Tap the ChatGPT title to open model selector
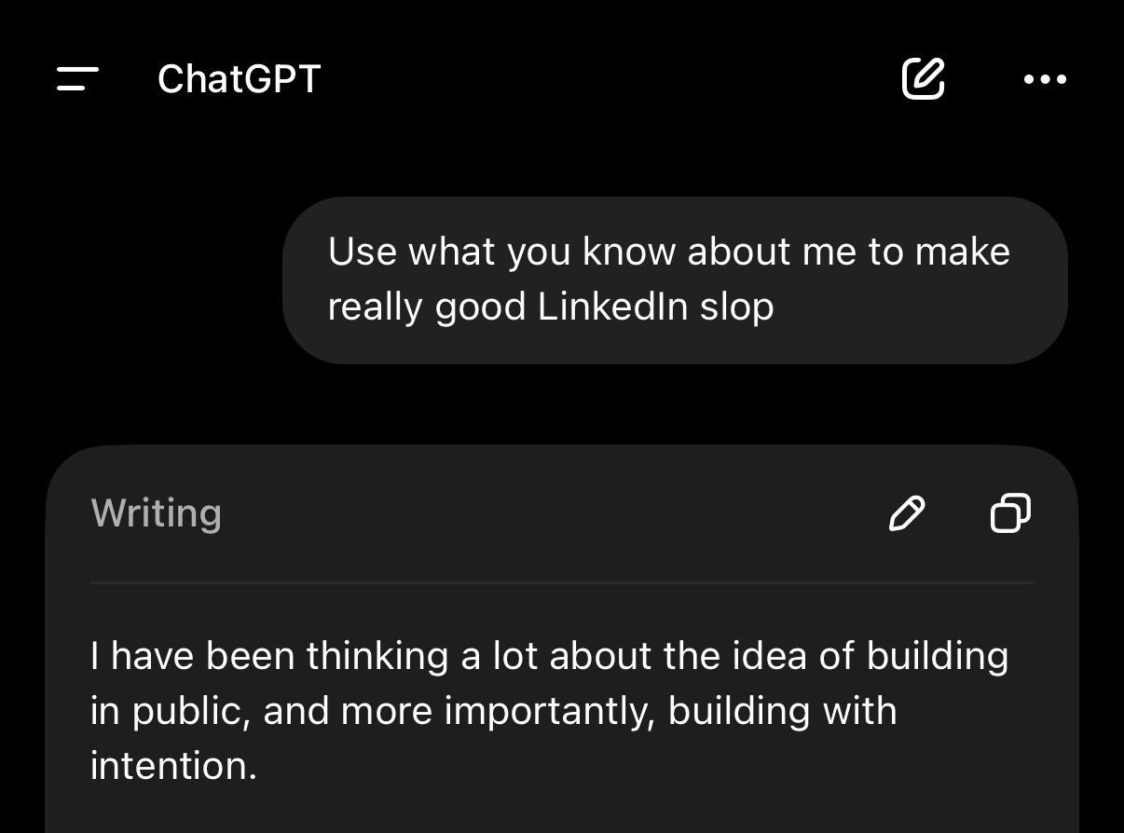The width and height of the screenshot is (1124, 833). pos(239,79)
